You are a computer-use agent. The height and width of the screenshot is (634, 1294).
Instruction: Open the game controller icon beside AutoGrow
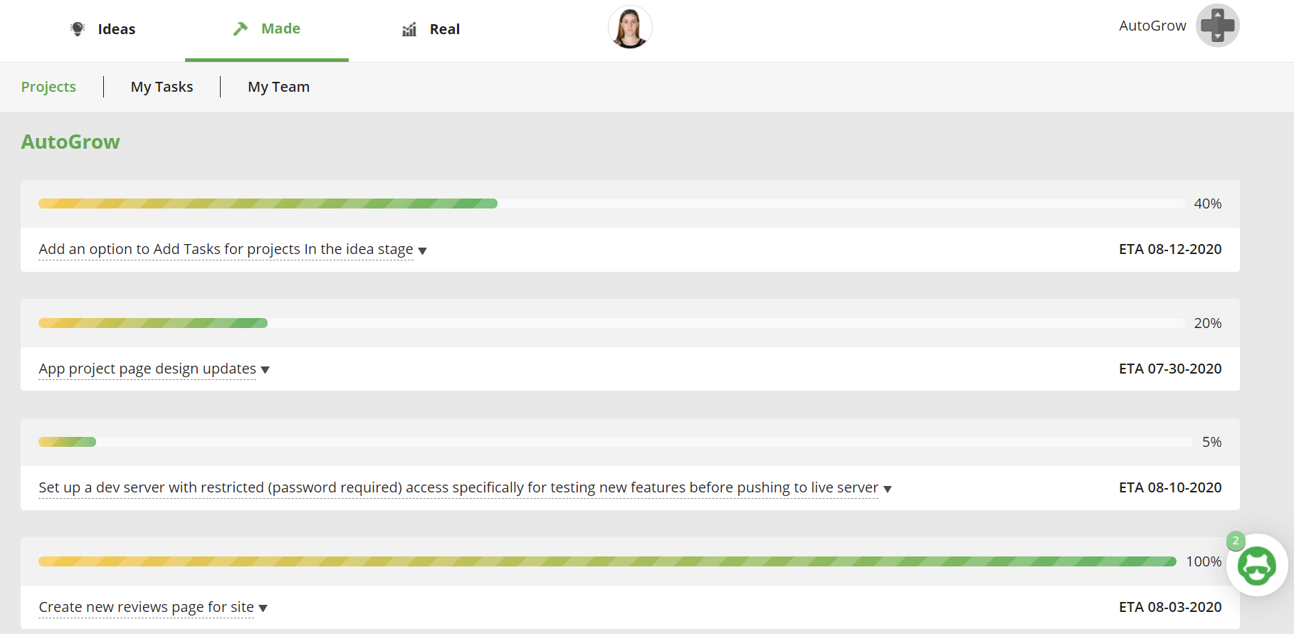(x=1217, y=26)
